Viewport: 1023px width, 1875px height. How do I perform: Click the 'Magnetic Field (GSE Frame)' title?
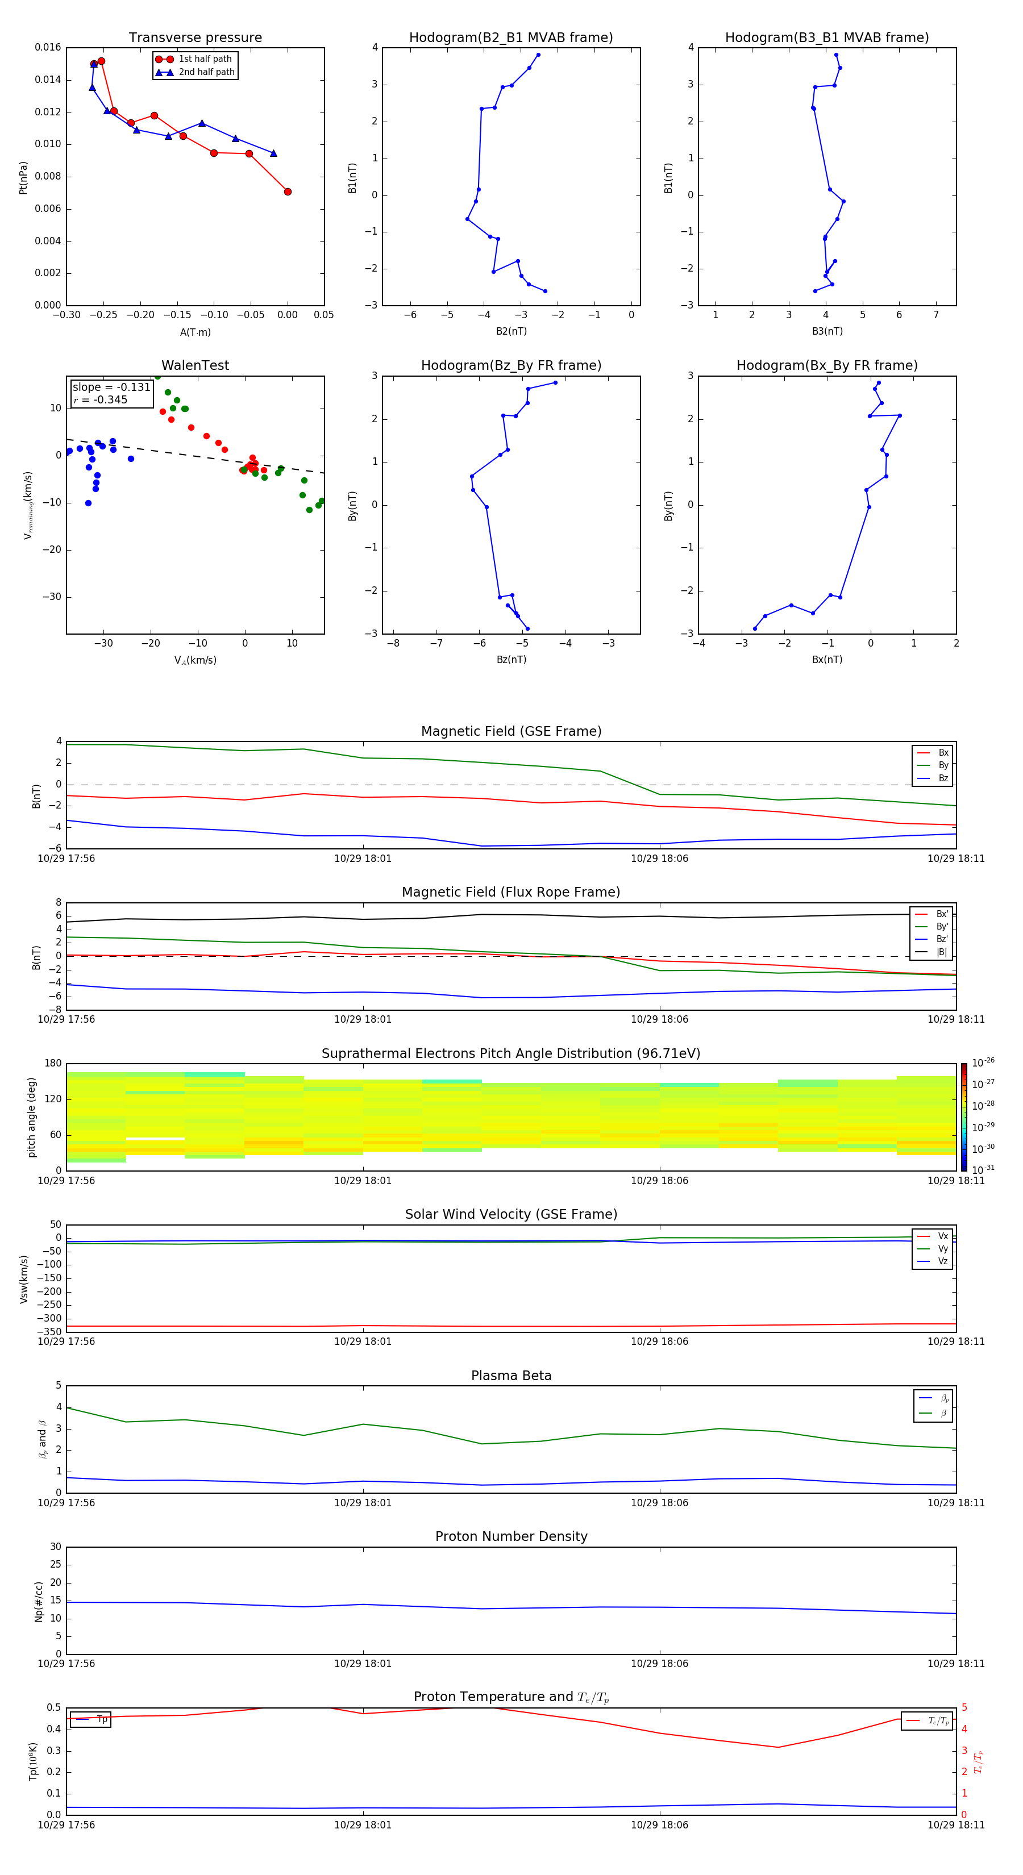coord(511,731)
